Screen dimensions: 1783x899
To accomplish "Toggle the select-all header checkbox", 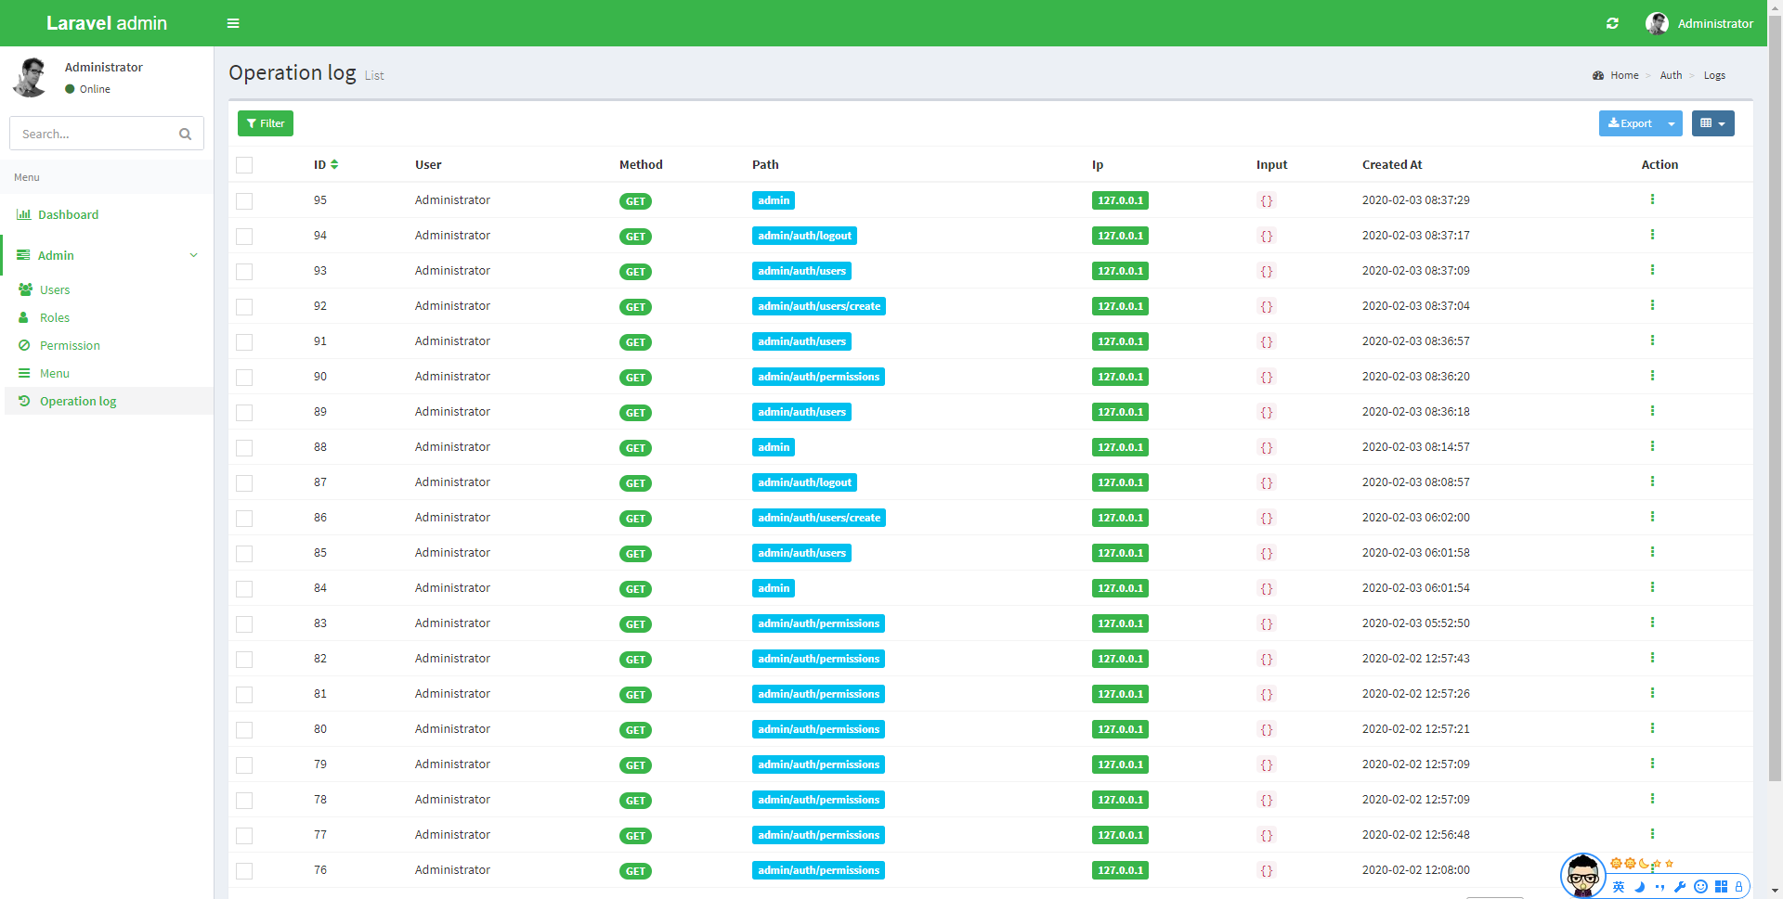I will tap(244, 165).
